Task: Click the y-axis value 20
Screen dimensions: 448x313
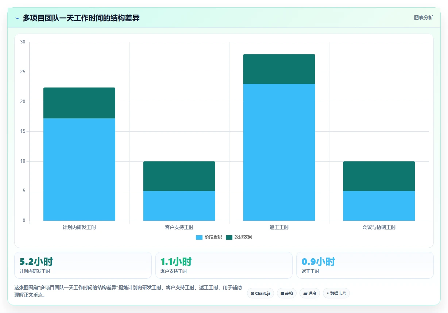Action: tap(23, 102)
